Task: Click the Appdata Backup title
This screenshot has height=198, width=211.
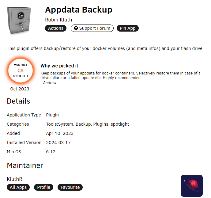Action: (x=79, y=10)
